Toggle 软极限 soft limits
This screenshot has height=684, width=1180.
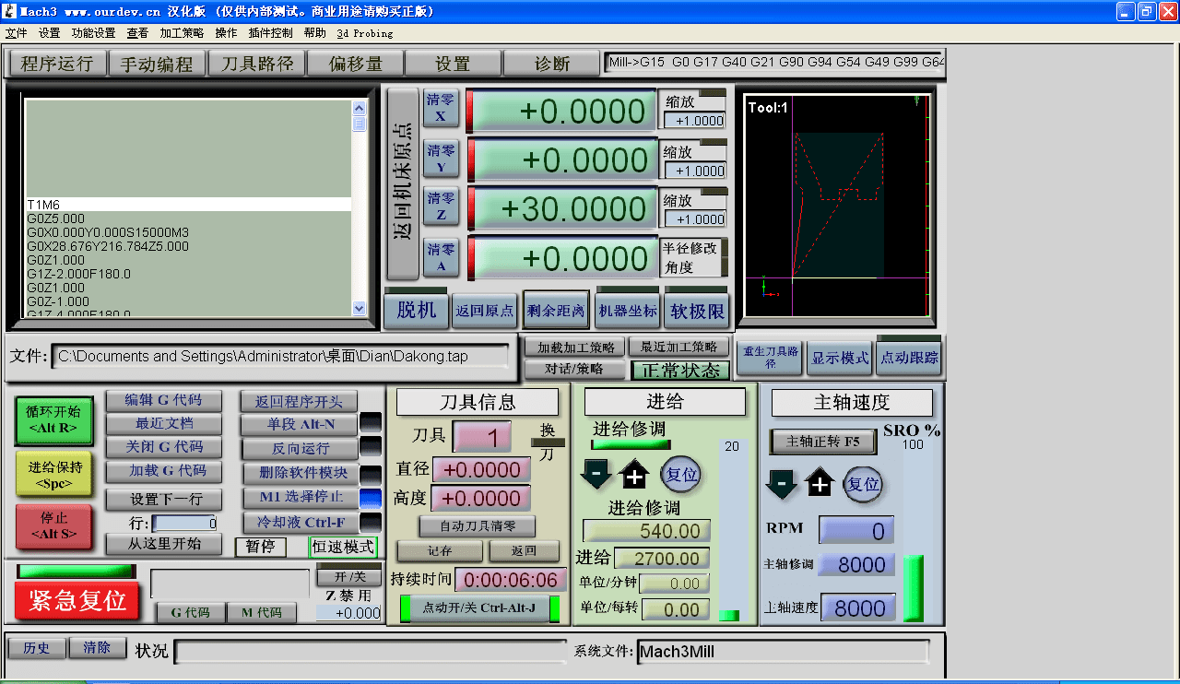tap(697, 311)
